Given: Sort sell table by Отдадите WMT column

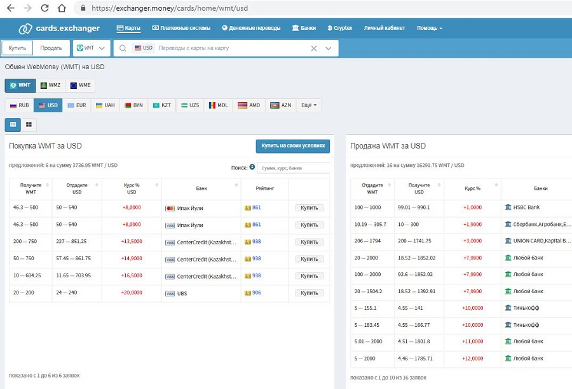Looking at the screenshot, I should 372,188.
